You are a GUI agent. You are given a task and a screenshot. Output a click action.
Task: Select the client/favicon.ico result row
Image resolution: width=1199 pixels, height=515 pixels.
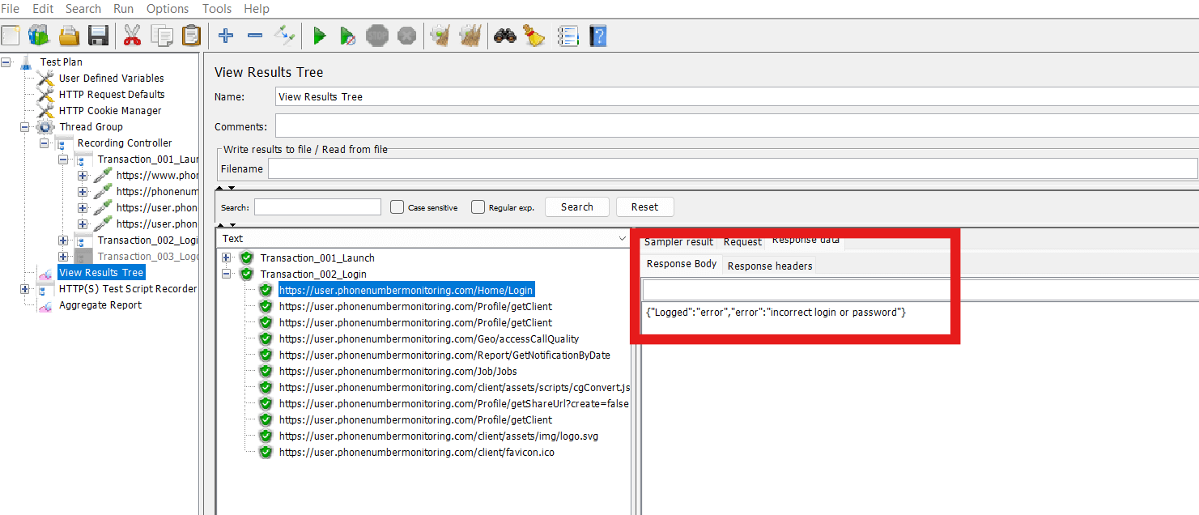(x=417, y=453)
